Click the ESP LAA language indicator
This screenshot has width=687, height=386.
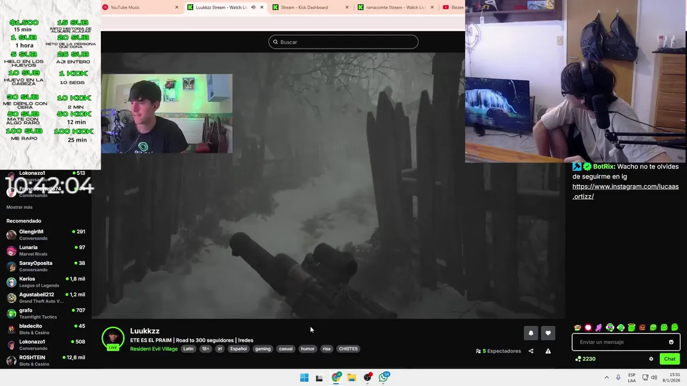click(x=632, y=377)
